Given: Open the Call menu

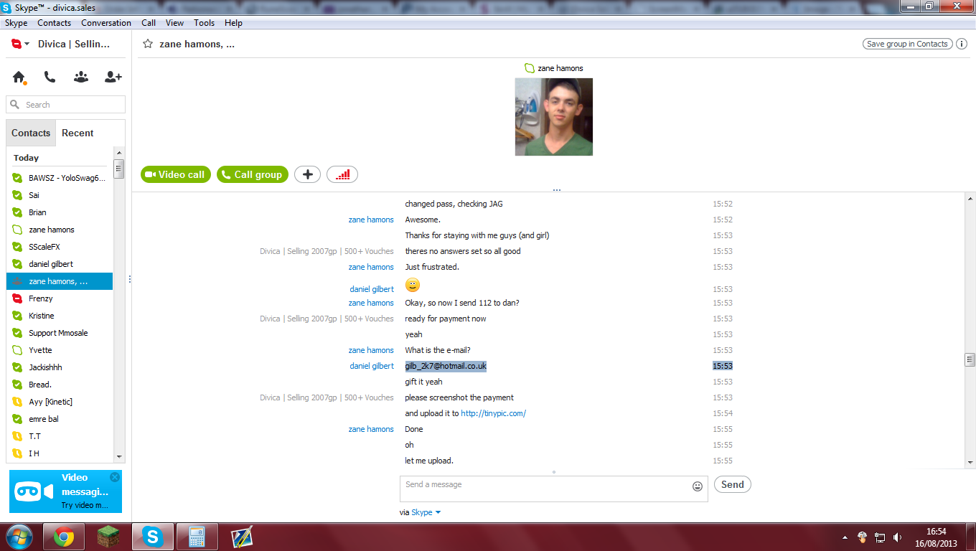Looking at the screenshot, I should pos(149,23).
